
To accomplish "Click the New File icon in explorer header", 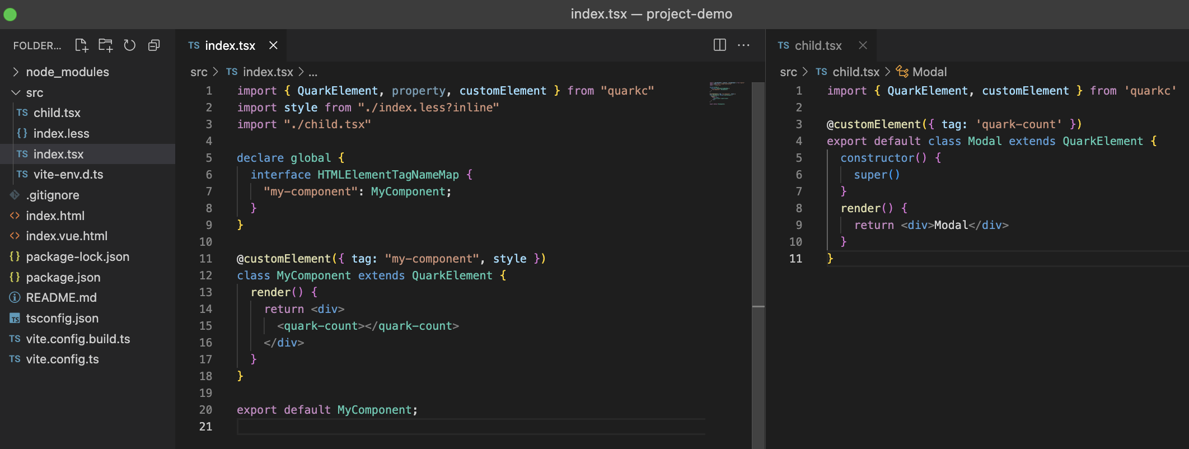I will click(82, 45).
